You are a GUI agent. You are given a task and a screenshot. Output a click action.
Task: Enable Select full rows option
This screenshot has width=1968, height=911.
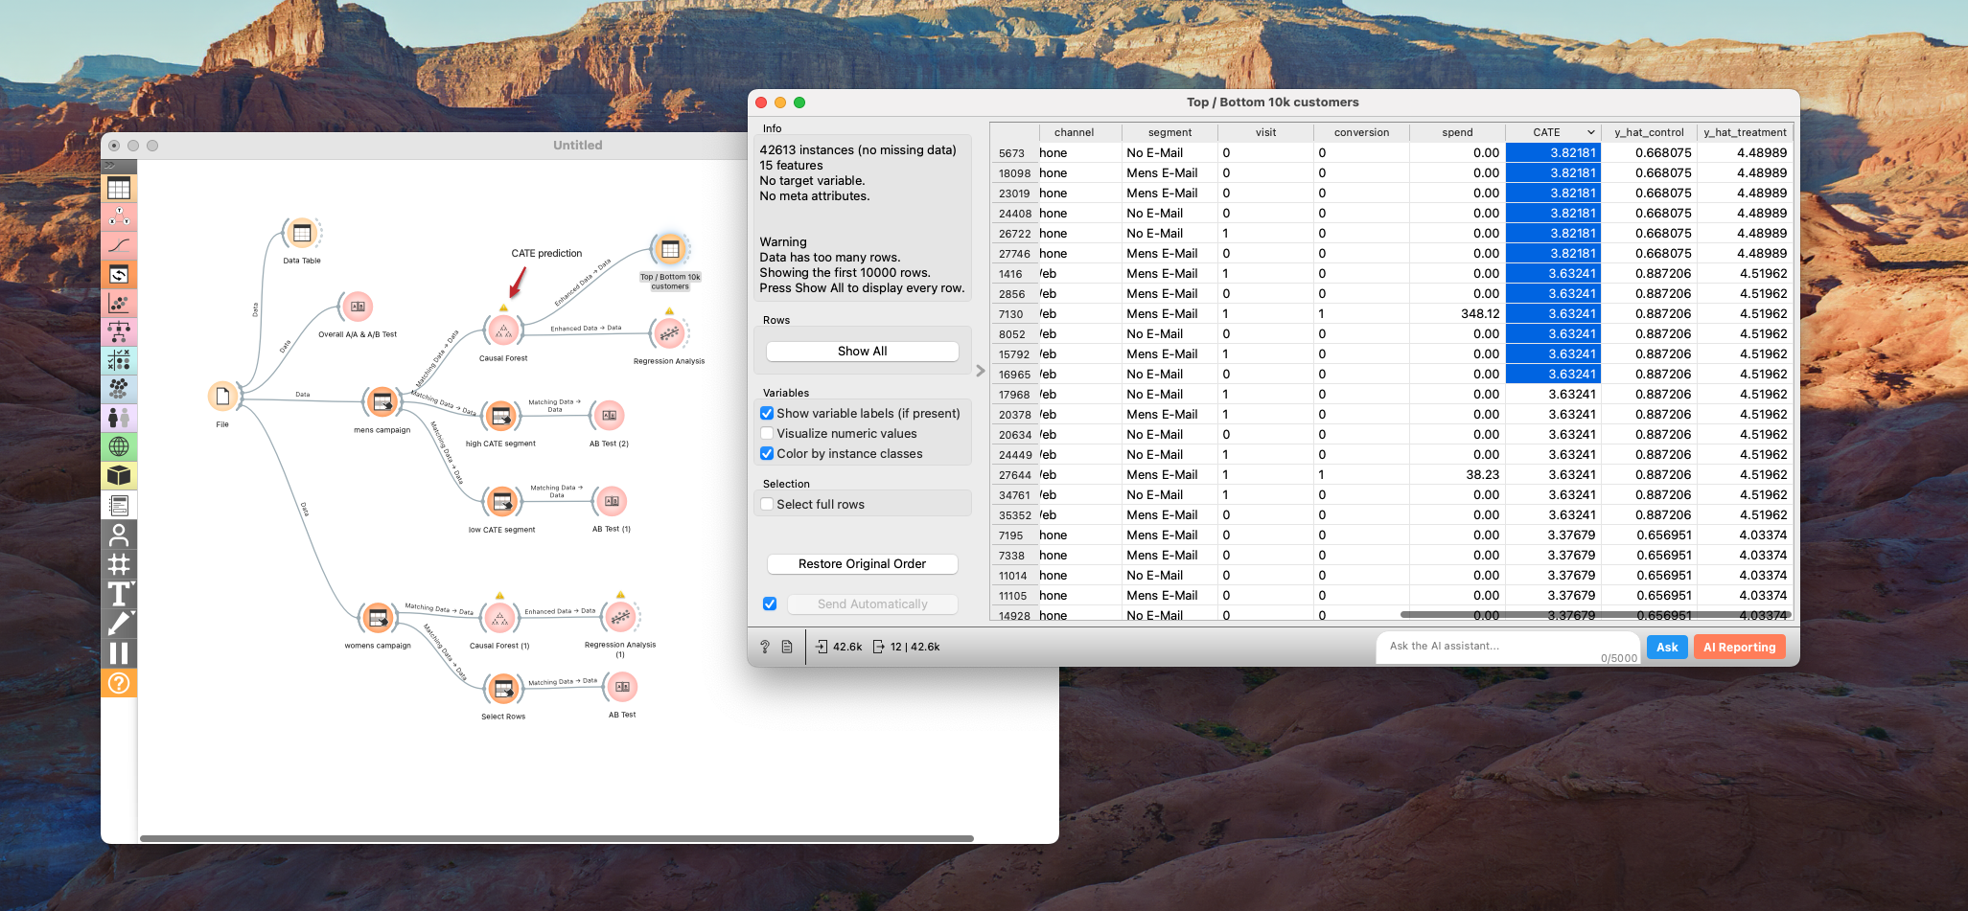click(767, 505)
